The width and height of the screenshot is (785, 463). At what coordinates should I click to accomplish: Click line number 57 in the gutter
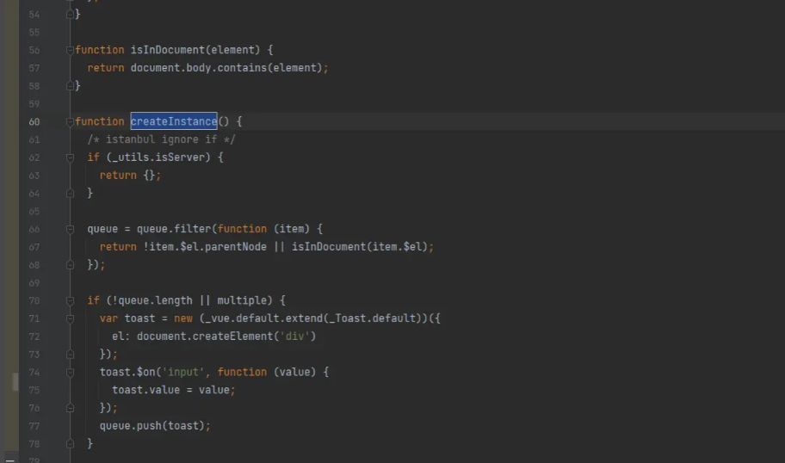34,68
